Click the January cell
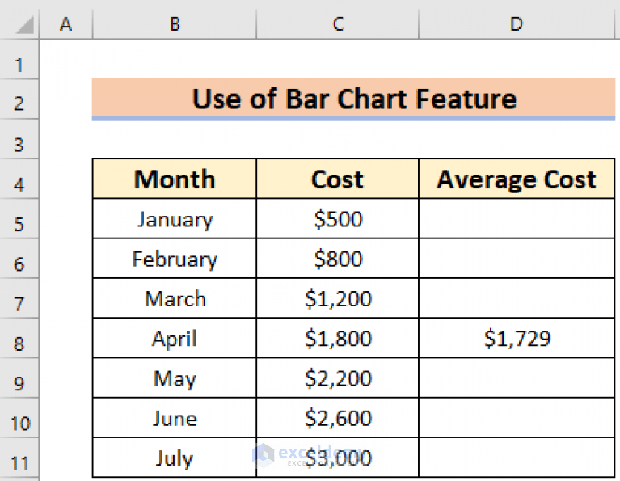The height and width of the screenshot is (481, 620). (175, 219)
